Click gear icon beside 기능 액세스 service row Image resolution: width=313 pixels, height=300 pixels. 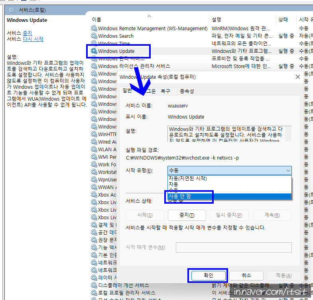point(94,247)
